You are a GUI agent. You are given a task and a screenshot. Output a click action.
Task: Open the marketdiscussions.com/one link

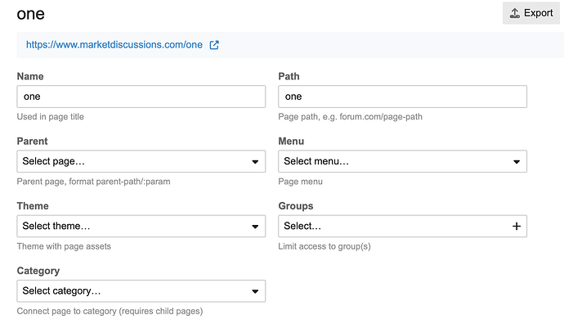point(114,45)
